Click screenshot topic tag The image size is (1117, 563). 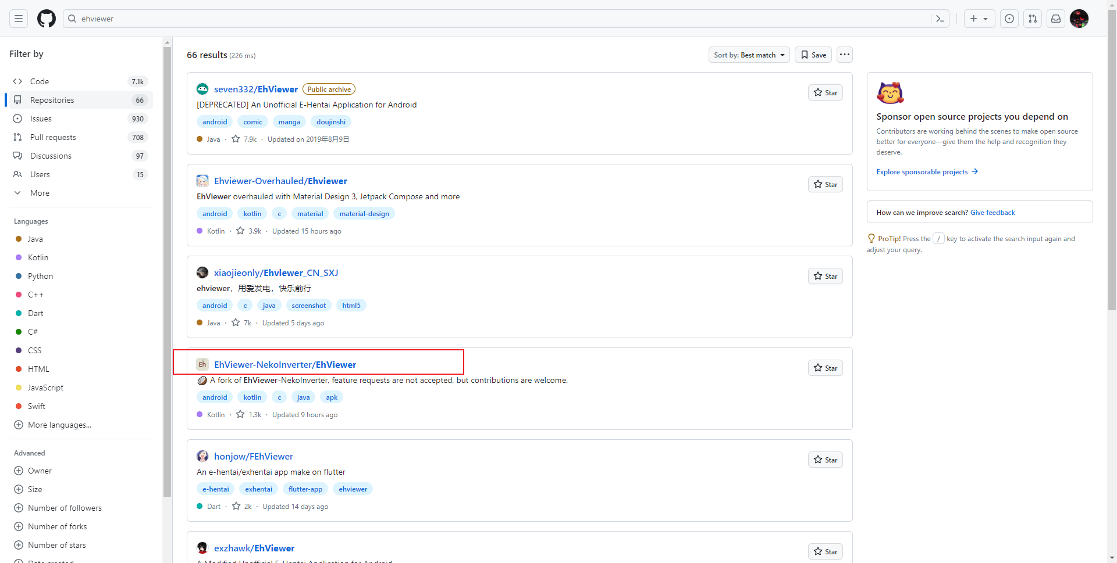(x=309, y=306)
